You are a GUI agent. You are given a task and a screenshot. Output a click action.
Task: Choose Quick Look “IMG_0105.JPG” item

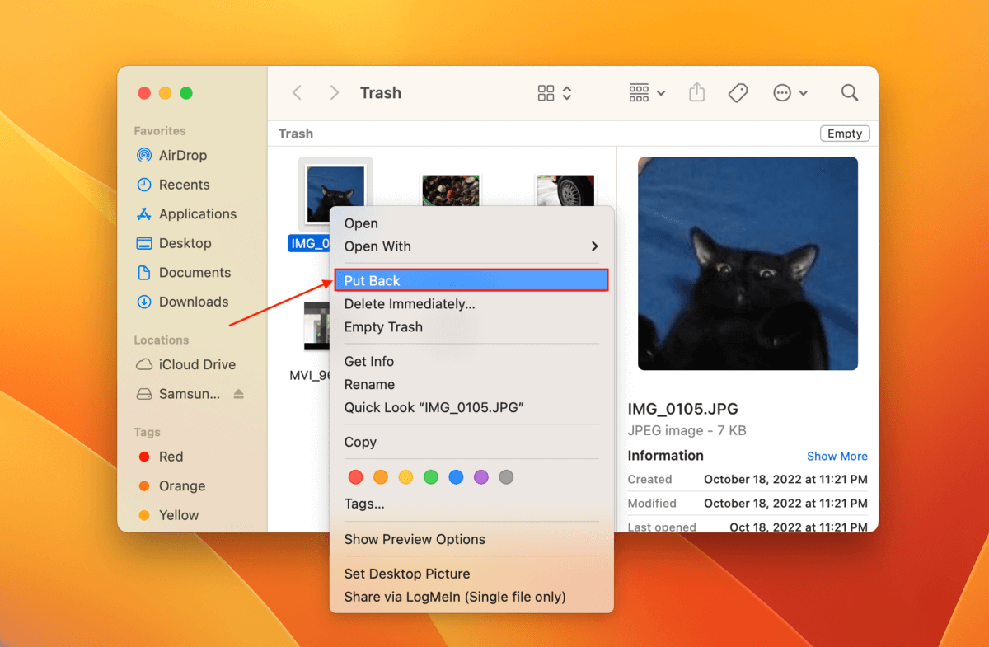471,408
